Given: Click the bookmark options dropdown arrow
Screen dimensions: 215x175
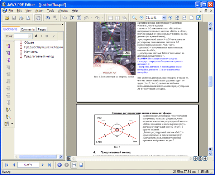Looking at the screenshot, I should [12, 124].
